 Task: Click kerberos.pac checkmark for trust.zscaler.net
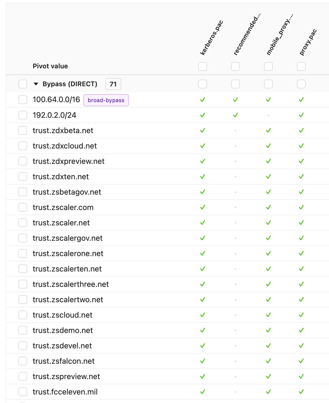[203, 223]
